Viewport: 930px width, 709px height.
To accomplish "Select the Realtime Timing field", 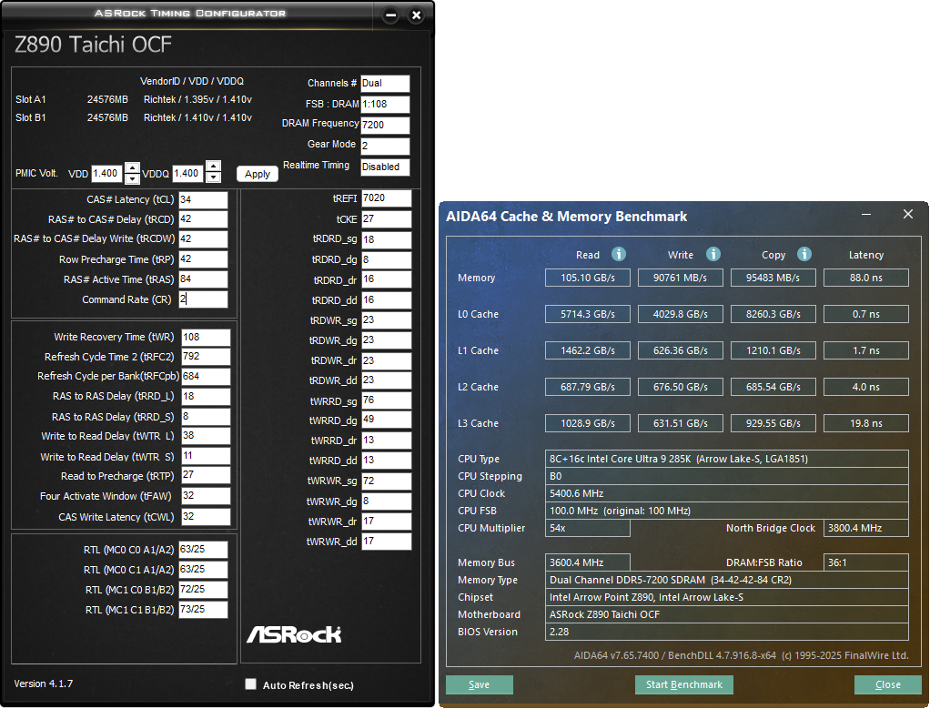I will pyautogui.click(x=385, y=167).
